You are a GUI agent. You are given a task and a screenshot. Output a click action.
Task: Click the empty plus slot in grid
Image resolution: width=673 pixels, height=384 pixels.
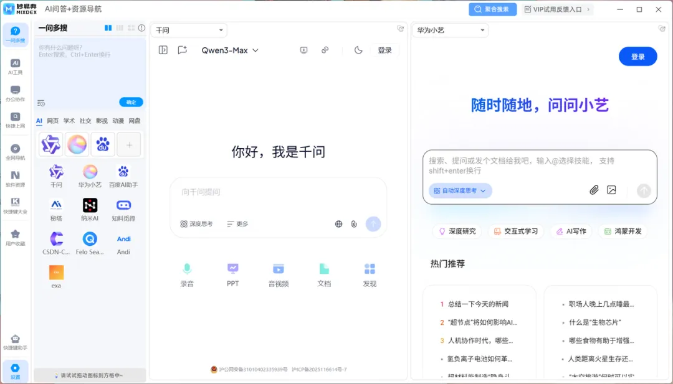[x=129, y=145]
